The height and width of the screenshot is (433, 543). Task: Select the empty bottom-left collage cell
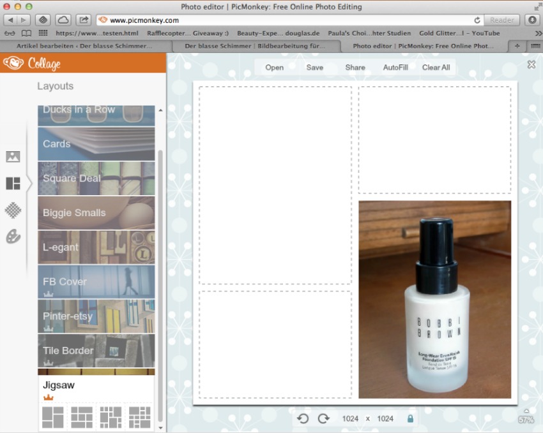(275, 344)
